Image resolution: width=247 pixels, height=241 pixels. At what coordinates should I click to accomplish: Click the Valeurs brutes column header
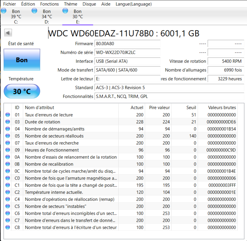[218, 108]
